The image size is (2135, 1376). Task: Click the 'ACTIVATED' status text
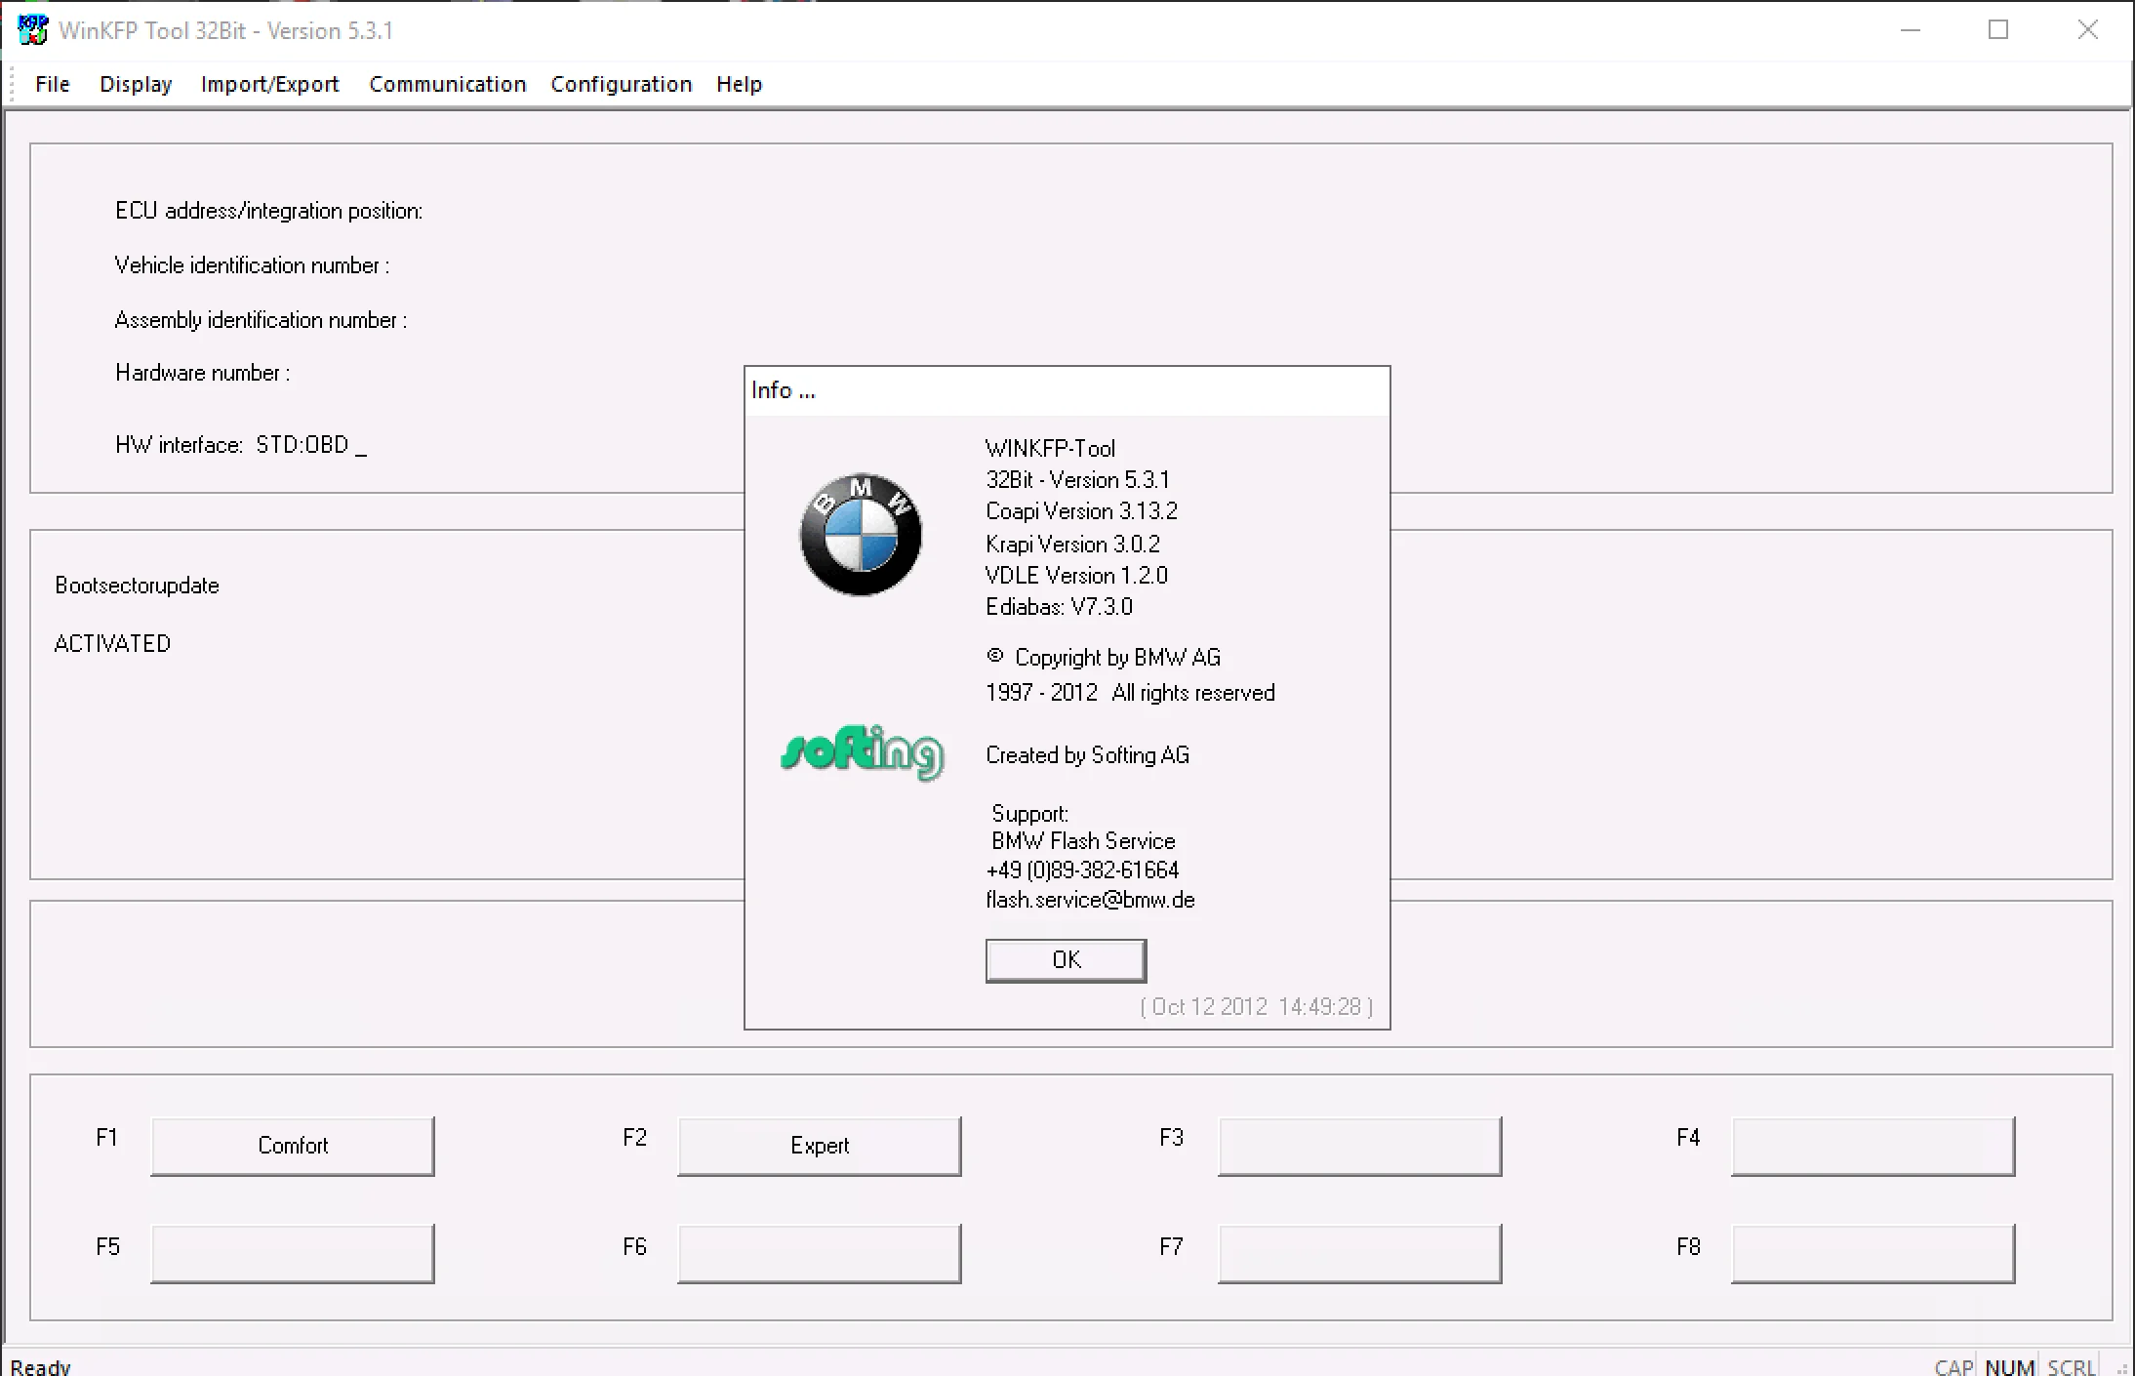tap(112, 644)
